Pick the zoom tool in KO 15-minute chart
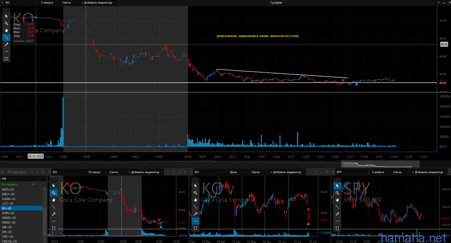 click(x=54, y=193)
